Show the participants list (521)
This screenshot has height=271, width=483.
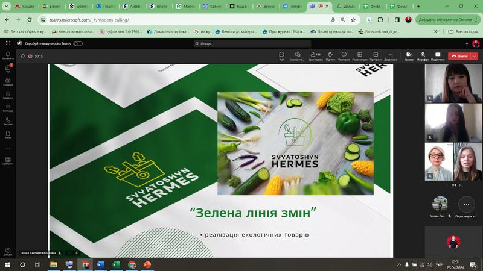click(x=315, y=56)
